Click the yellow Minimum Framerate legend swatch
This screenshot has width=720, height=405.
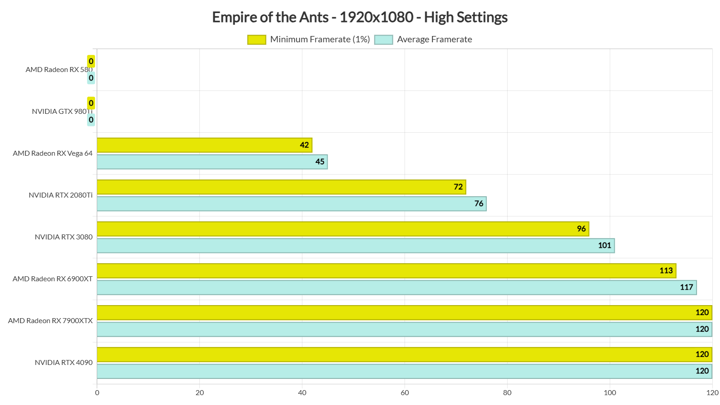[x=256, y=40]
